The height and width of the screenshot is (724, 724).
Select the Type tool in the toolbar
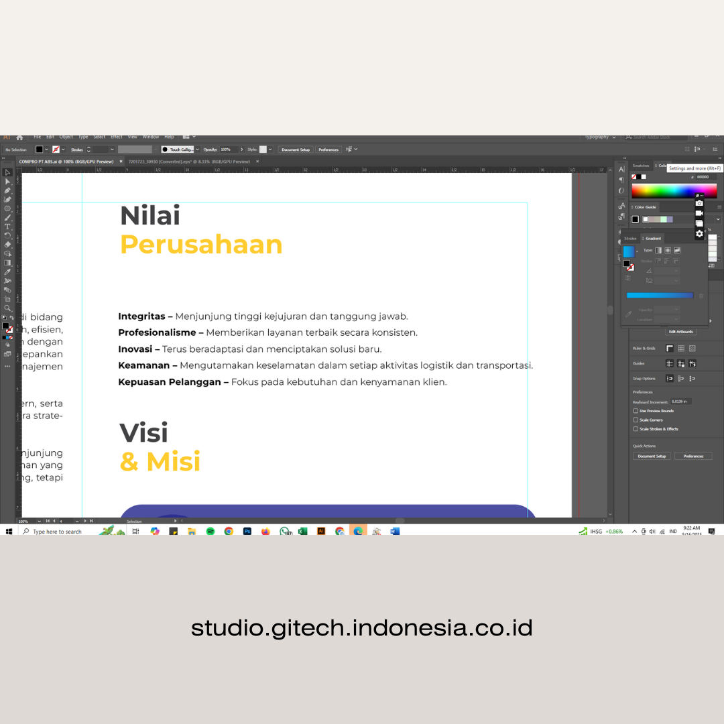[x=7, y=227]
